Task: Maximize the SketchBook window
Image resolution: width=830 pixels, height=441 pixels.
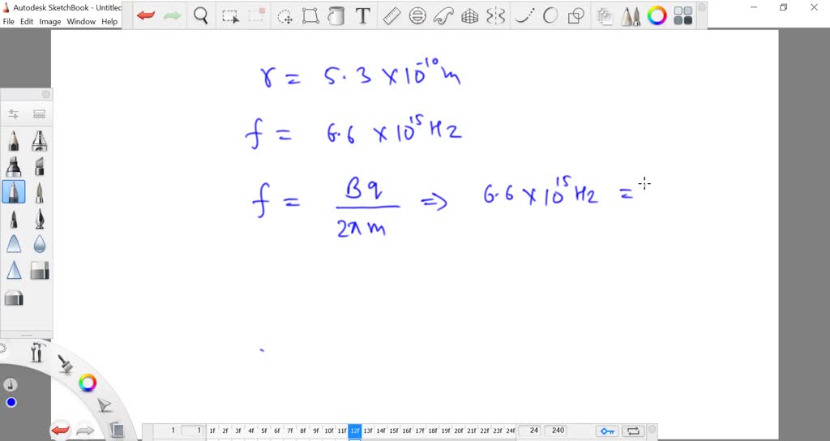Action: 784,7
